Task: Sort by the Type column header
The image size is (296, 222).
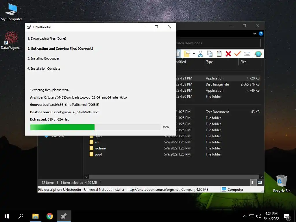Action: tap(221, 62)
